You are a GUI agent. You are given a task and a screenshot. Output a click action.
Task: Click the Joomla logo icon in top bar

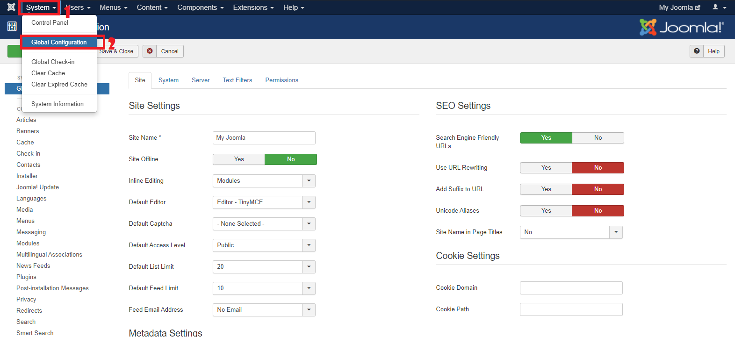pos(11,7)
